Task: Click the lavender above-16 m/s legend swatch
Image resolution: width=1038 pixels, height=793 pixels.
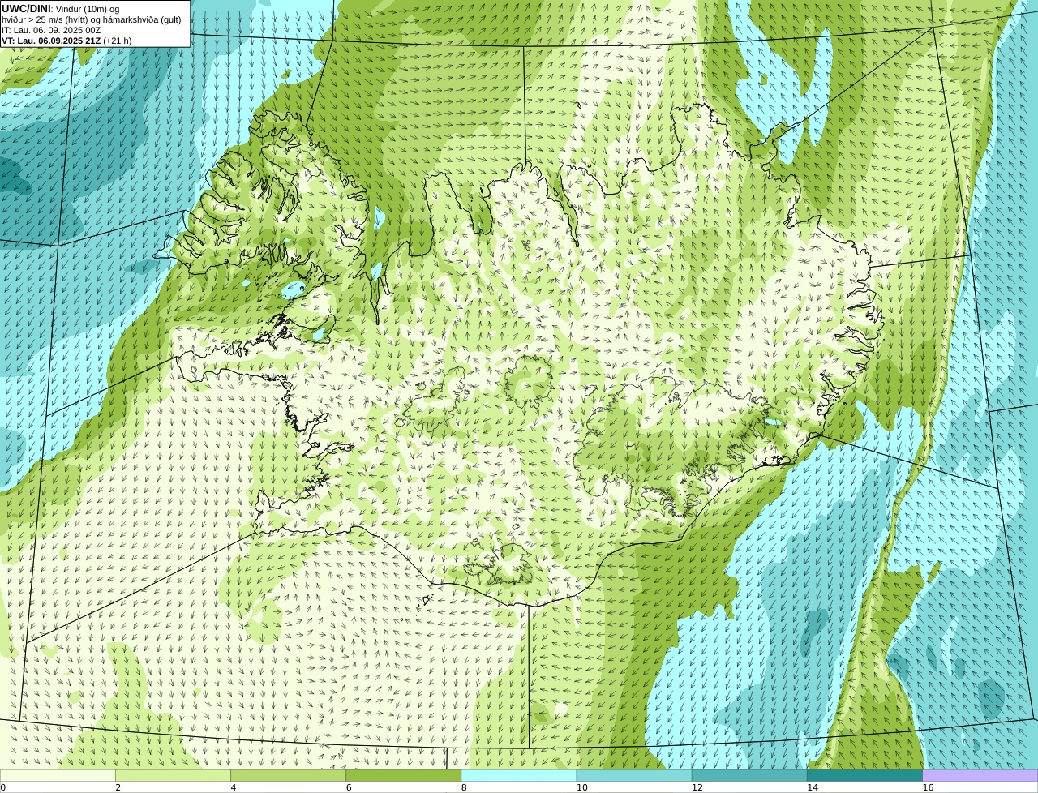Action: click(980, 775)
